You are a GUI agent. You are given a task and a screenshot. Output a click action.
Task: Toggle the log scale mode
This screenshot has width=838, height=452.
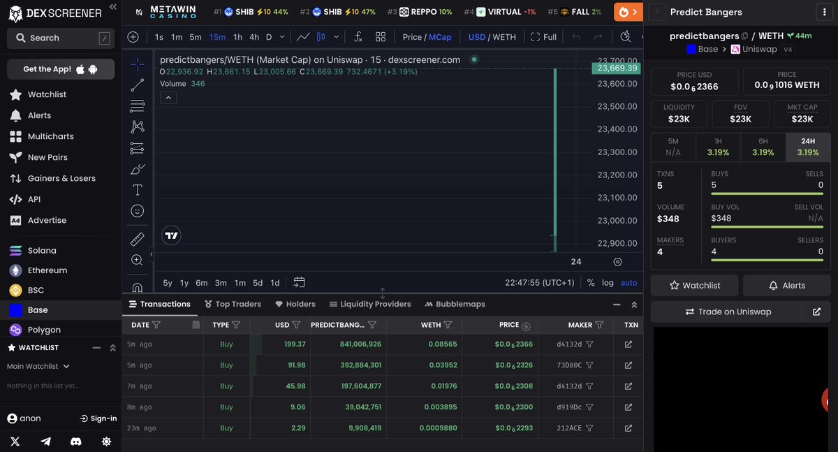(608, 283)
